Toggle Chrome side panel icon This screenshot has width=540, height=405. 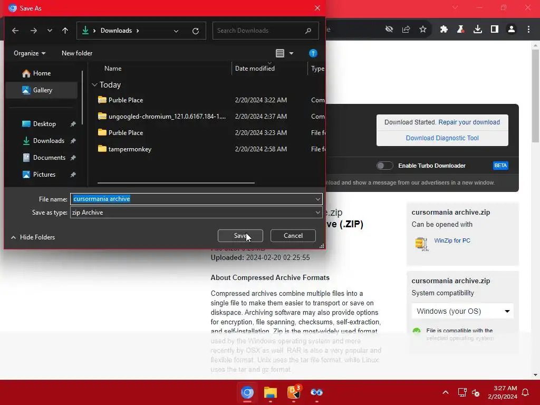click(x=495, y=30)
